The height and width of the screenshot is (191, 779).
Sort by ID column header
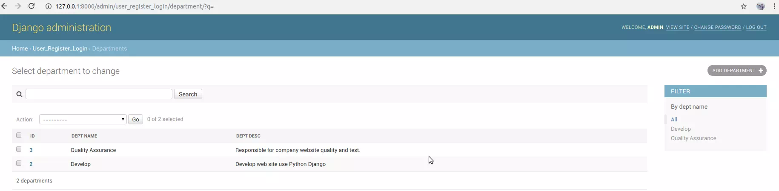(32, 136)
